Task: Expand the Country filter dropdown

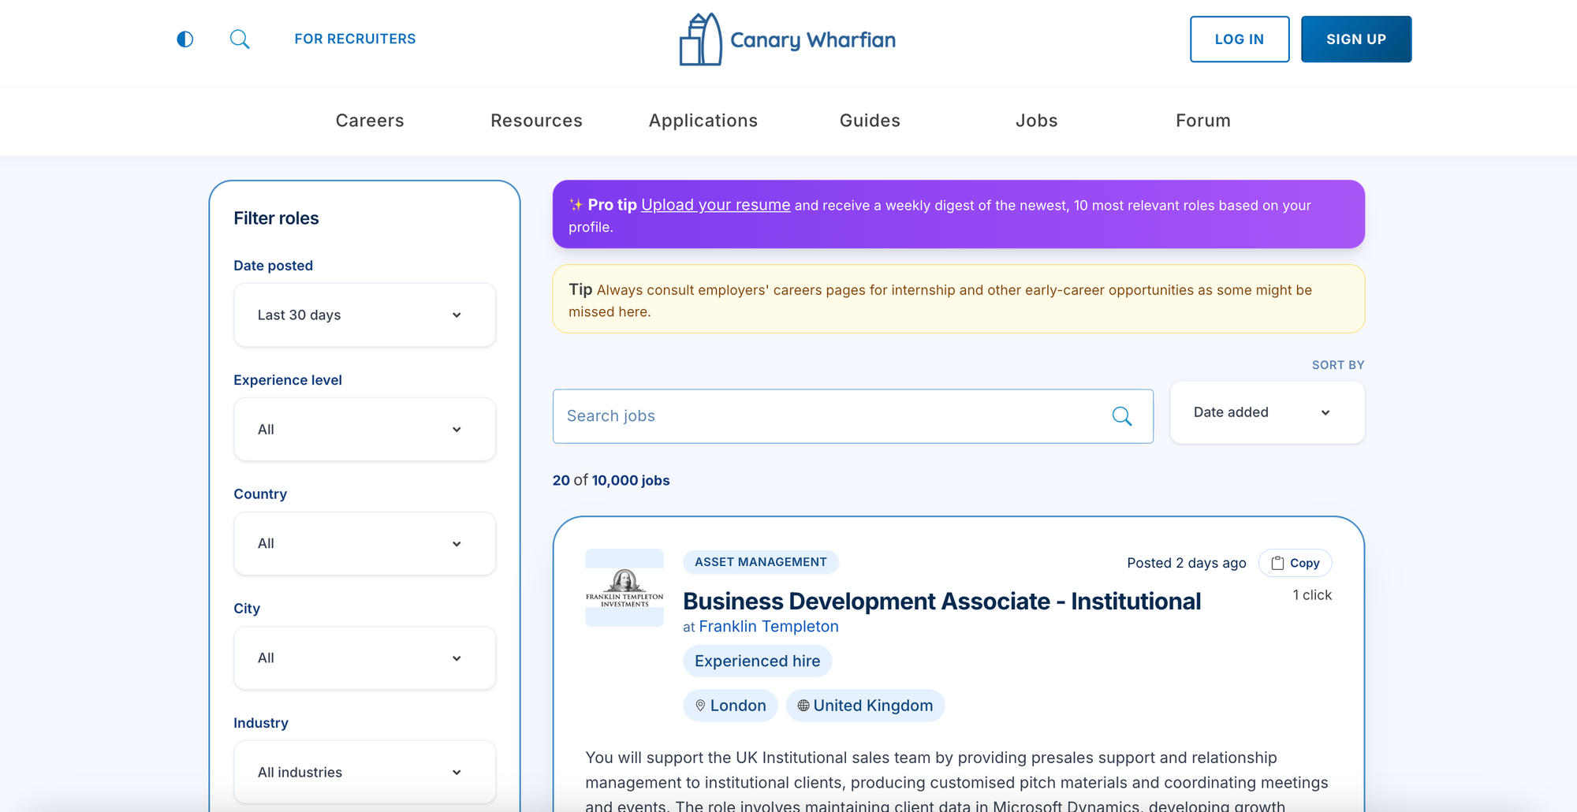Action: (364, 544)
